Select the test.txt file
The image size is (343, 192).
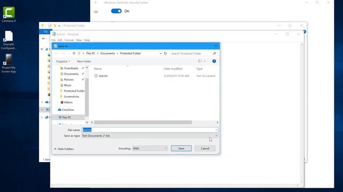tap(103, 76)
